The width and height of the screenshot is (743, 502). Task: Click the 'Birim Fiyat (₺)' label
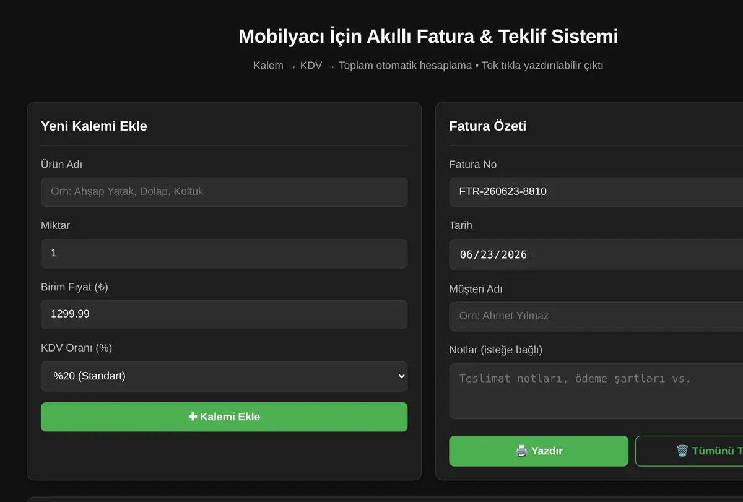(x=74, y=287)
